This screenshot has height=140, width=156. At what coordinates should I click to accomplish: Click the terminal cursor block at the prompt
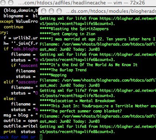(x=41, y=137)
